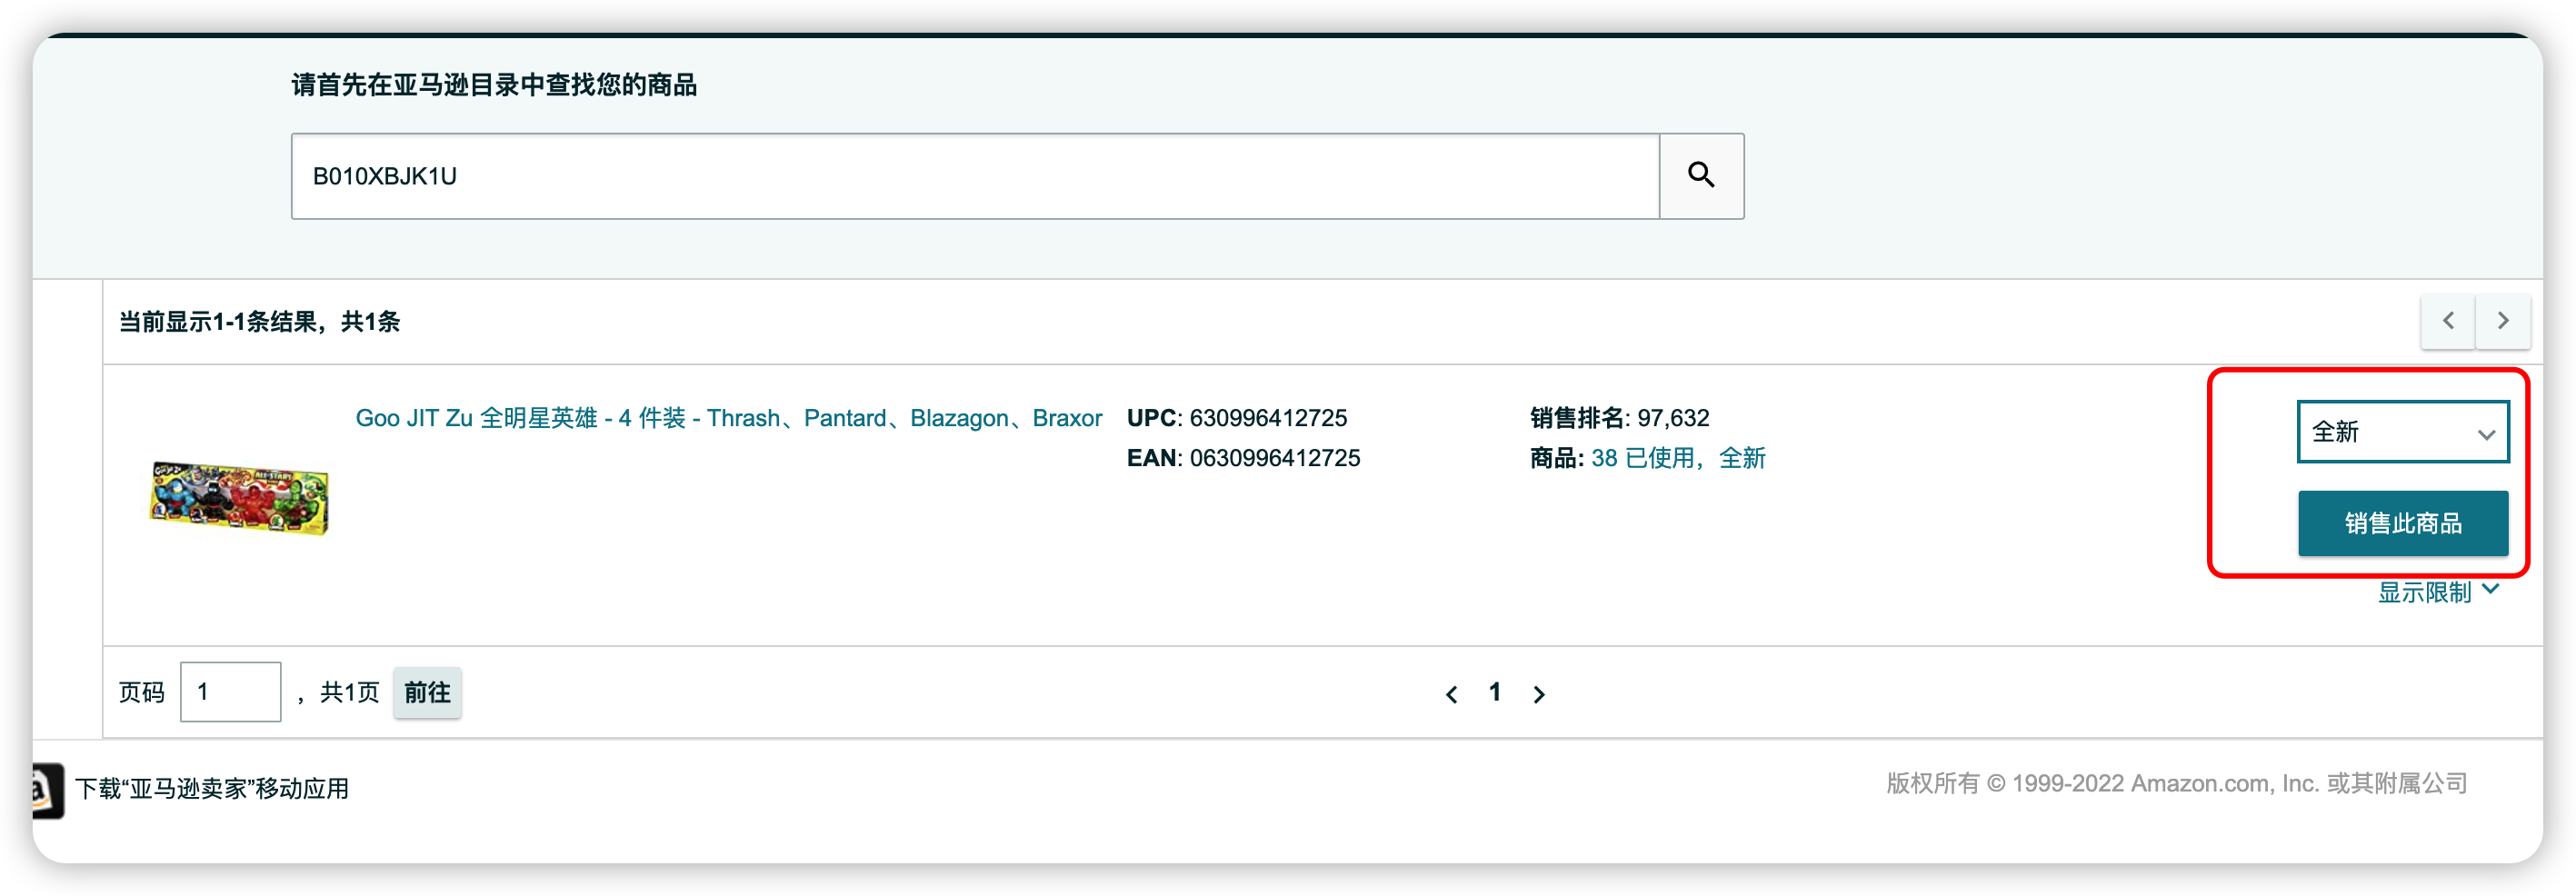Go to next results using top-right right chevron
2576x896 pixels.
2503,321
